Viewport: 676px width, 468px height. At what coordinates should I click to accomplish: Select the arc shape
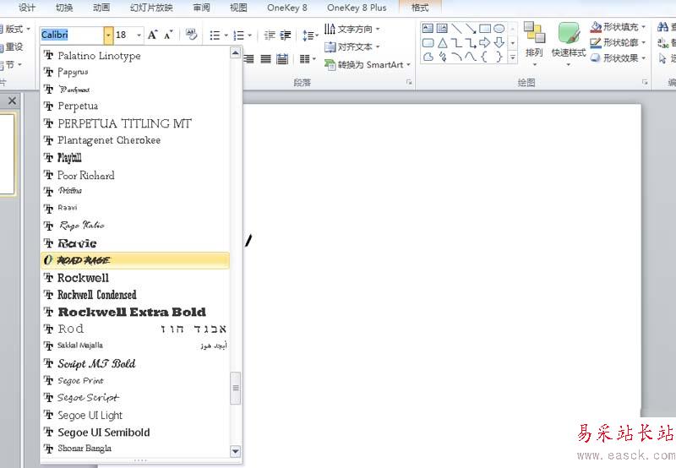(456, 57)
